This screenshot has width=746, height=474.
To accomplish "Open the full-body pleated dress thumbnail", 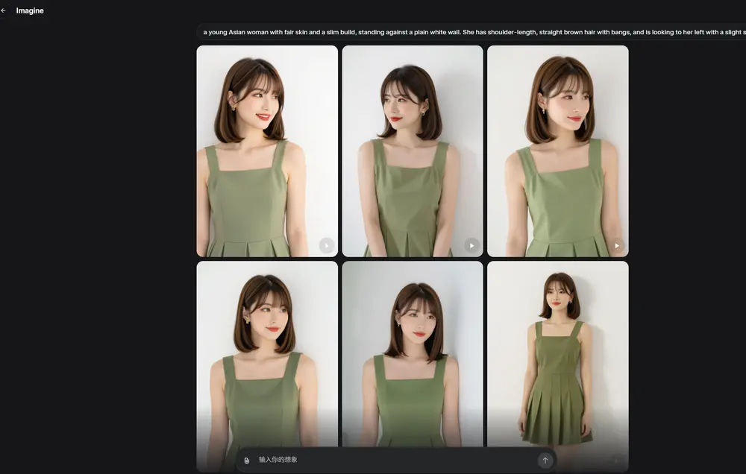I will click(557, 350).
